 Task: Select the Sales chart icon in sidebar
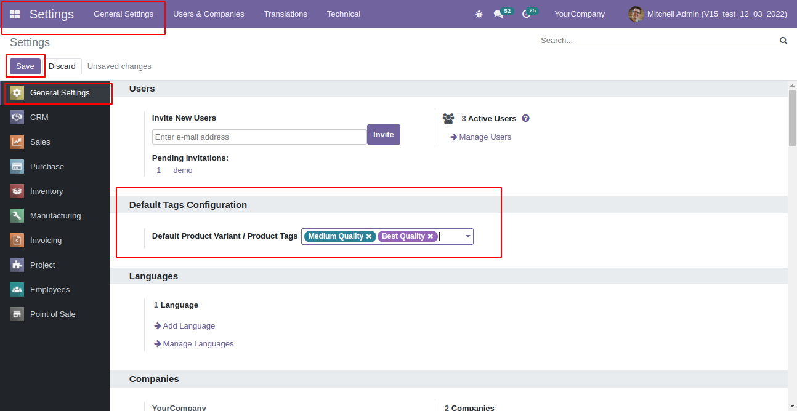17,142
